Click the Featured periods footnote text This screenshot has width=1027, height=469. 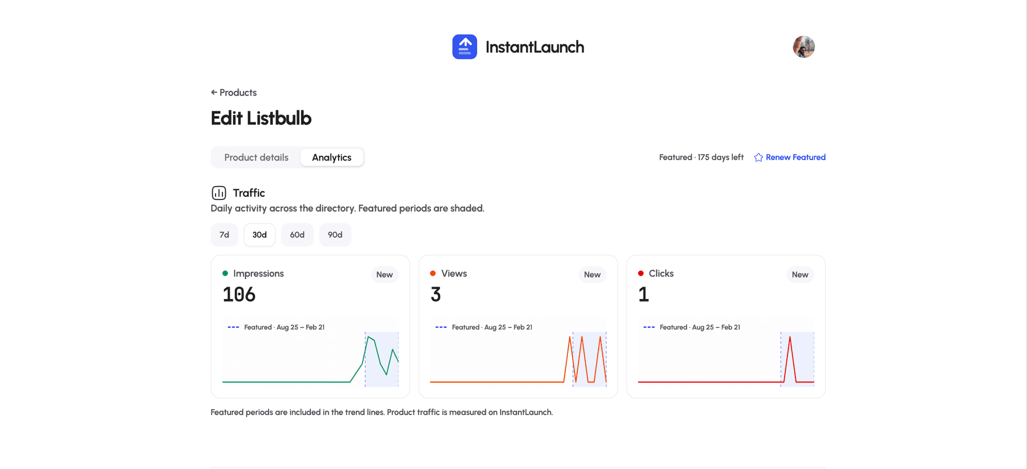pyautogui.click(x=382, y=412)
